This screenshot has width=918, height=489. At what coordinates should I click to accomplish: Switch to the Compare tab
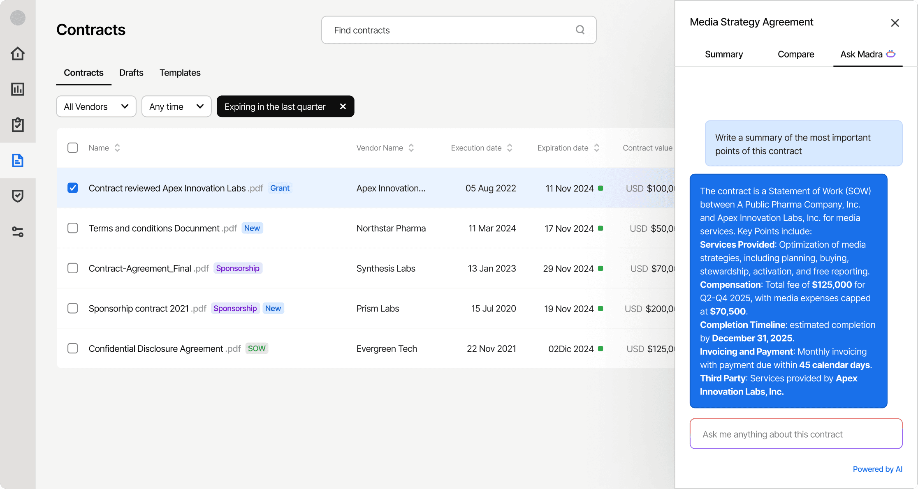tap(795, 54)
